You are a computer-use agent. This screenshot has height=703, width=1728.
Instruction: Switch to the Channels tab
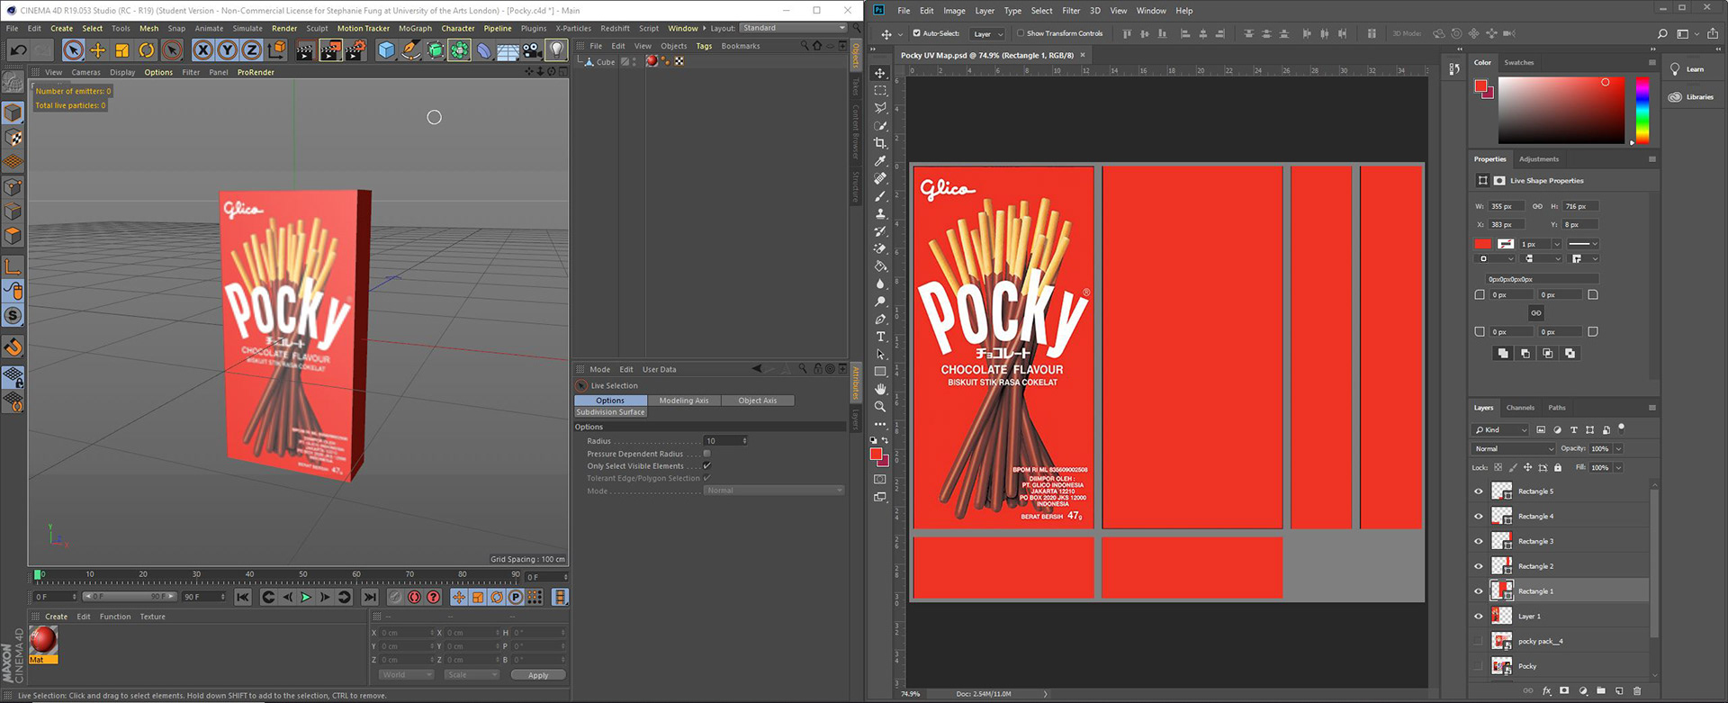click(x=1520, y=408)
